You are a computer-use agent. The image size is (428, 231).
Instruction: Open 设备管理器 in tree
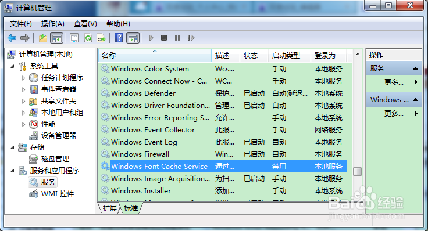(59, 136)
